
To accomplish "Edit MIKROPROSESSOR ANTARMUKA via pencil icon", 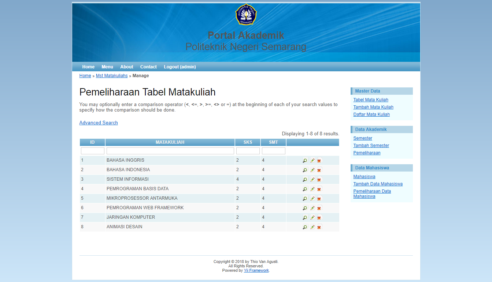I will click(x=312, y=199).
